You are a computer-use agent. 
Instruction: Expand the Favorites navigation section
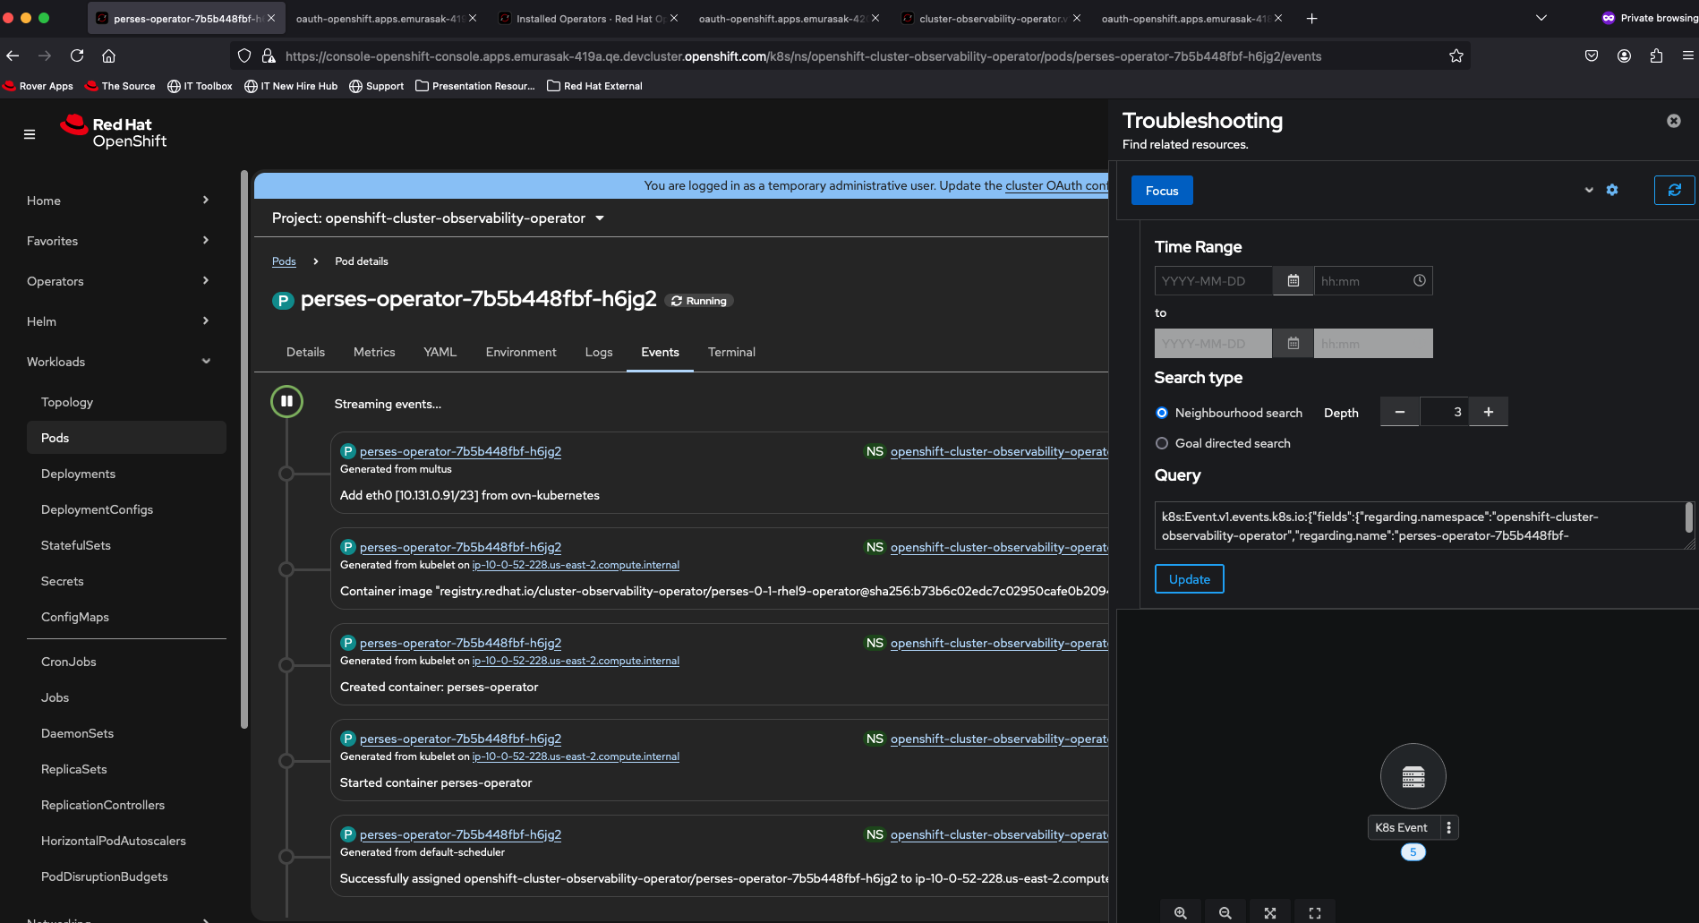coord(118,241)
